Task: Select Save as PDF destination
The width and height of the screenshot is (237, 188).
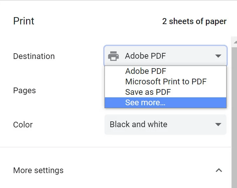Action: point(148,92)
